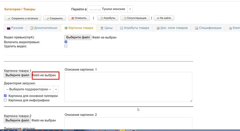Click the red cancel icon on Отменить
The image size is (240, 131).
pos(73,18)
